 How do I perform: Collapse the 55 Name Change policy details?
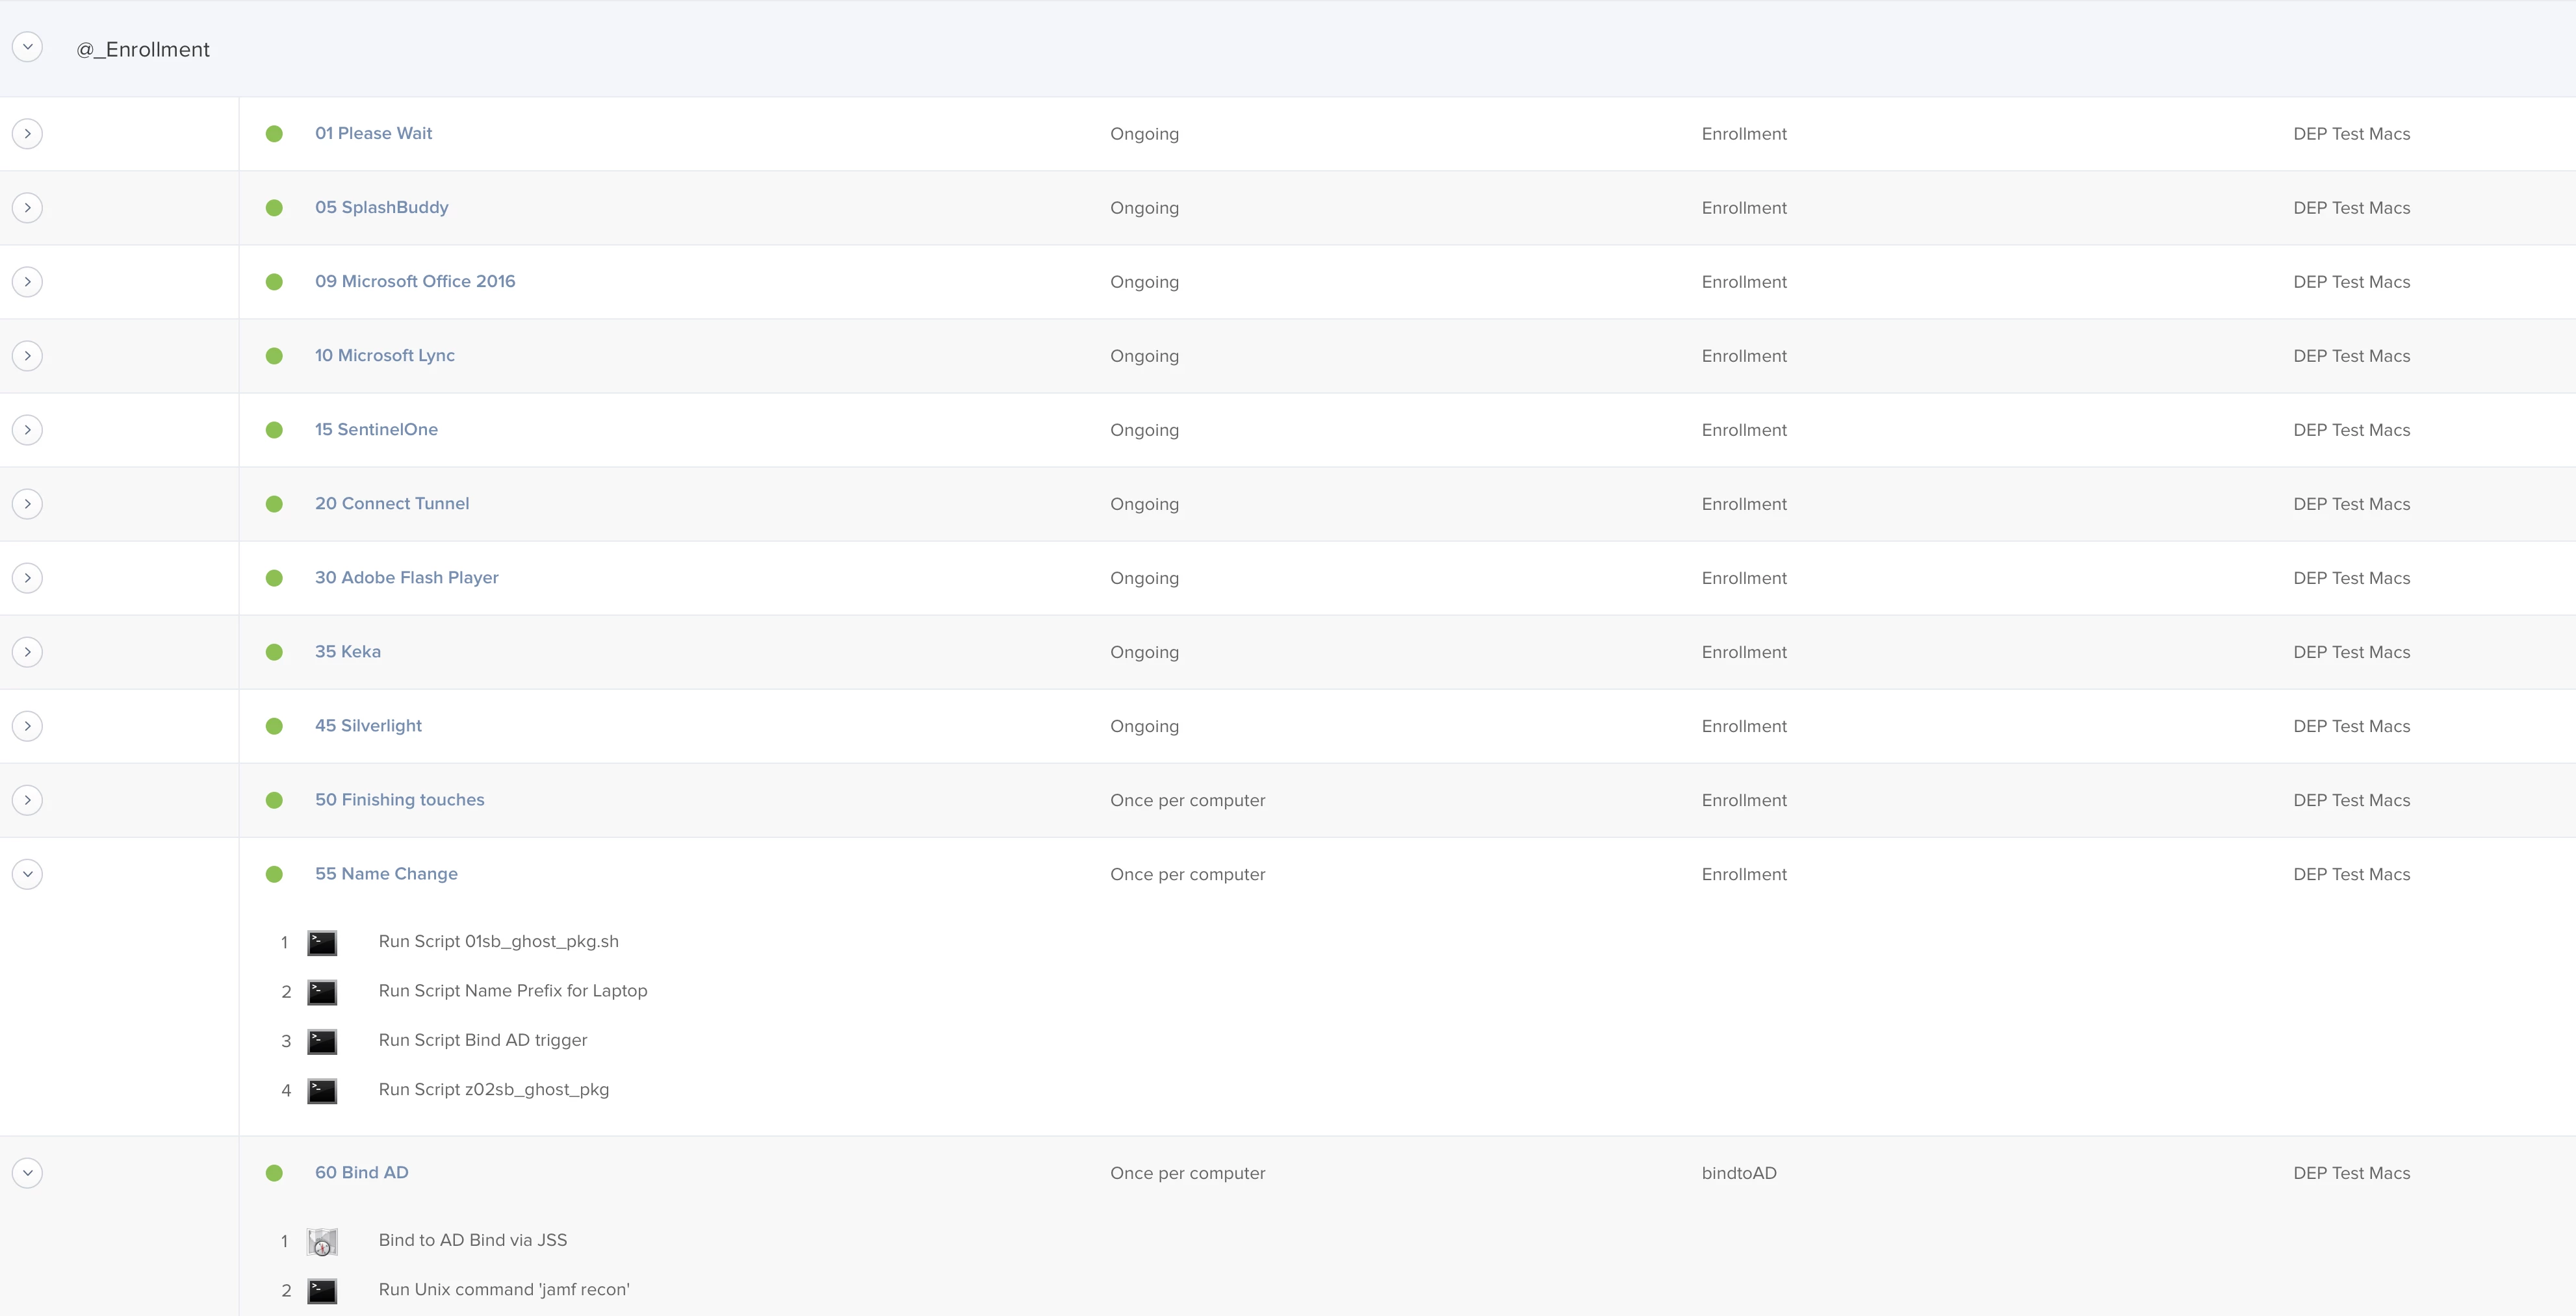pyautogui.click(x=28, y=874)
